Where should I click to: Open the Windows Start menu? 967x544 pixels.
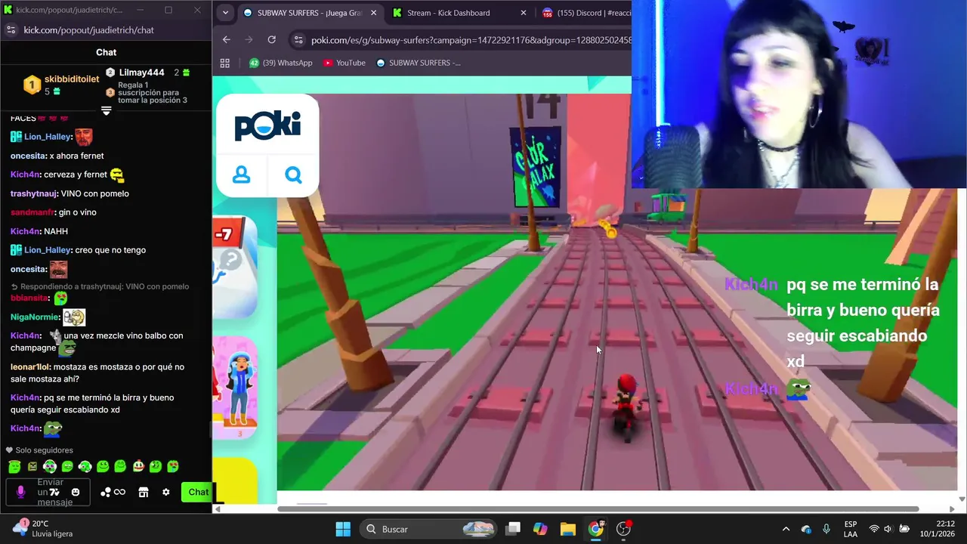click(342, 529)
